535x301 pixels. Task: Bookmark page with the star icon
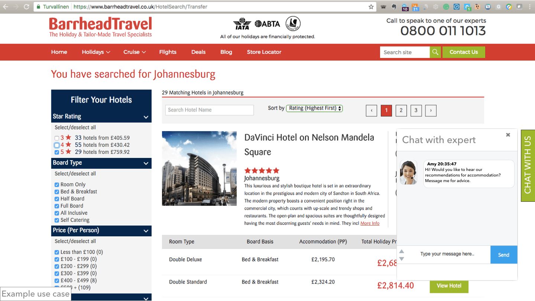click(371, 7)
